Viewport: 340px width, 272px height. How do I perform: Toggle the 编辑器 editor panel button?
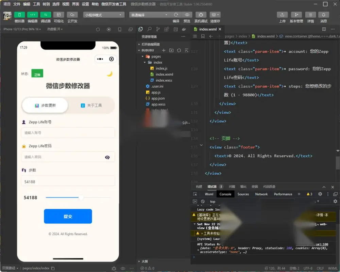pyautogui.click(x=33, y=15)
